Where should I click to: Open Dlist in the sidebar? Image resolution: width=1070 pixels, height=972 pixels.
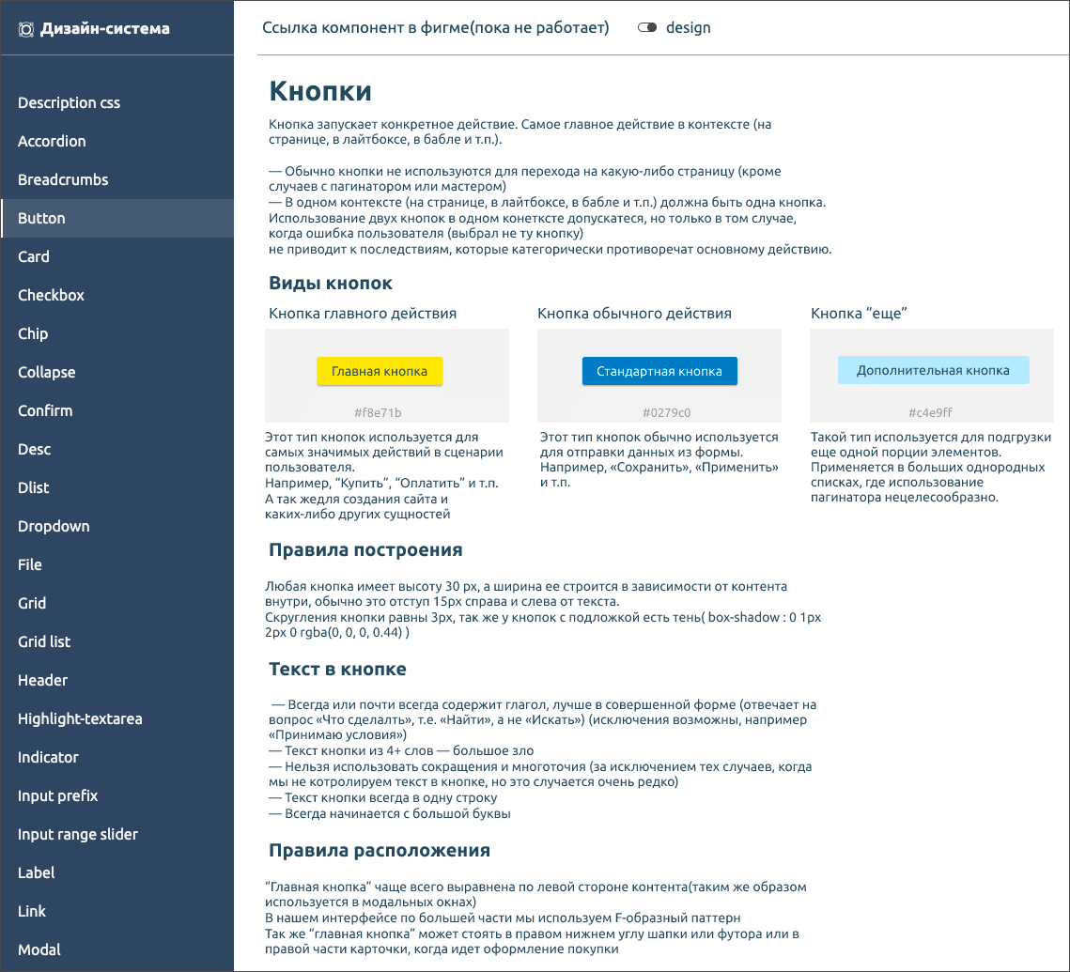pos(116,488)
